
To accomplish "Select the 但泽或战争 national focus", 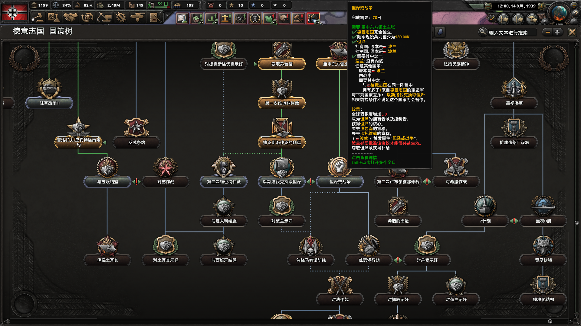I will click(340, 182).
